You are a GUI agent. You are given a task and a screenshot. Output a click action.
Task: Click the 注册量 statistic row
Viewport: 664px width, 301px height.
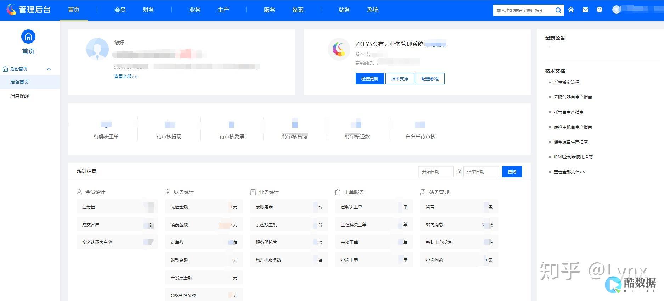coord(117,207)
